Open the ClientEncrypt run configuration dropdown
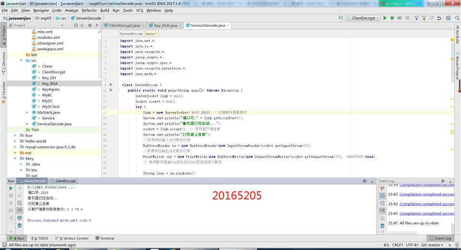Image resolution: width=461 pixels, height=250 pixels. pos(363,18)
